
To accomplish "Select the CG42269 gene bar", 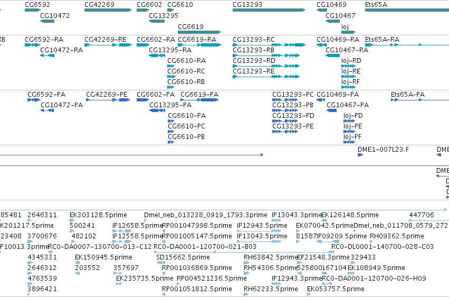I will (x=108, y=10).
